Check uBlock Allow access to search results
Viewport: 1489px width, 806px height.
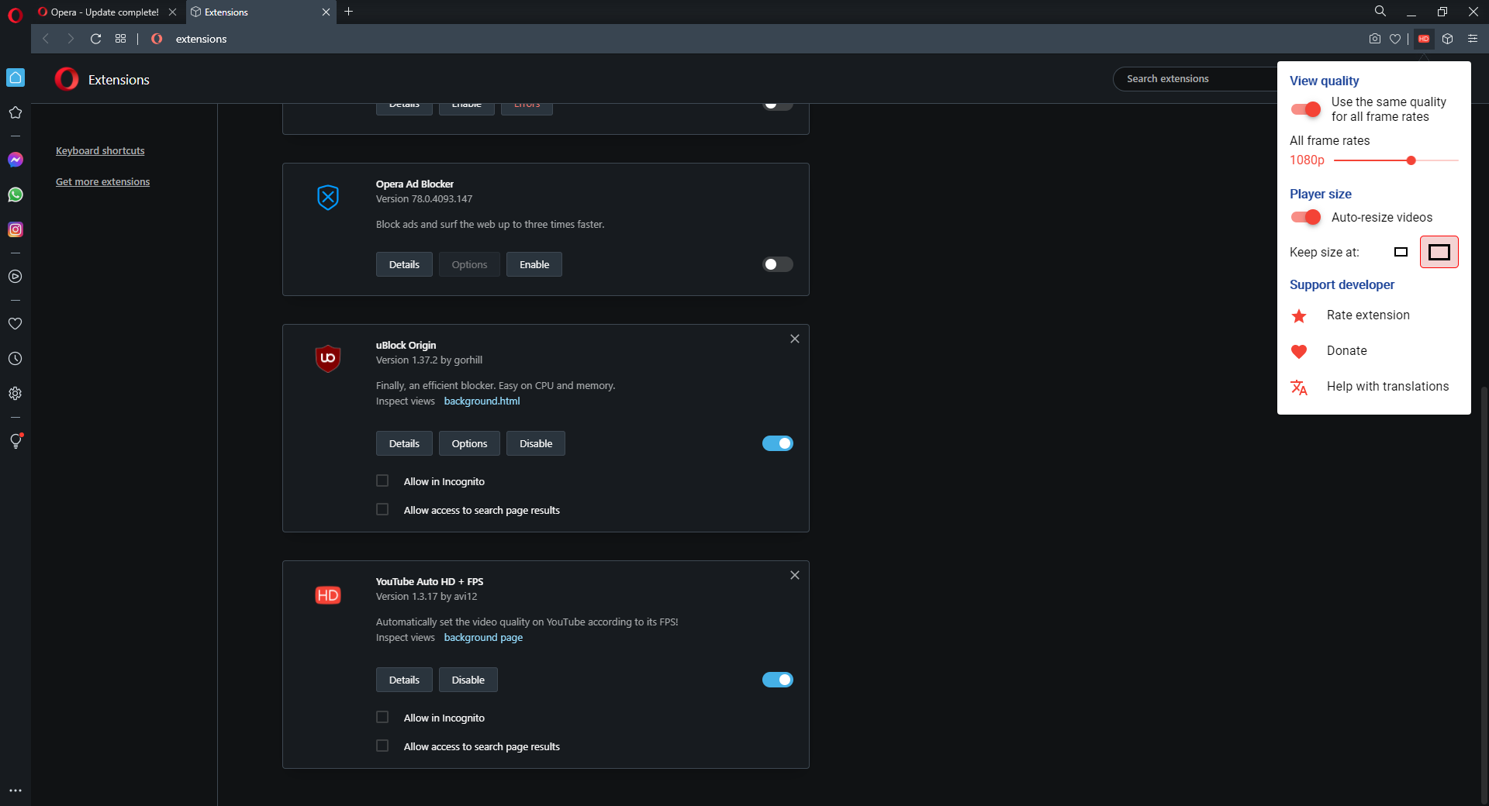pyautogui.click(x=382, y=509)
